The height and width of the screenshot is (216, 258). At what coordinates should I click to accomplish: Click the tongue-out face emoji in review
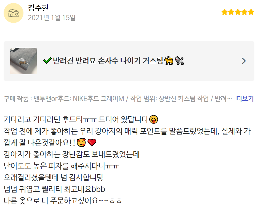tap(154, 119)
